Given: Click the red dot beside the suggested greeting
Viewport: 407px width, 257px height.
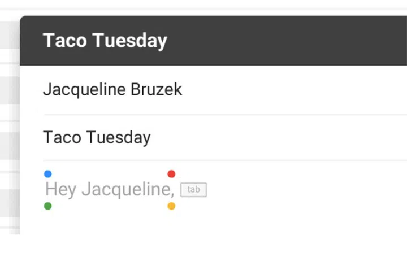Looking at the screenshot, I should (x=171, y=174).
